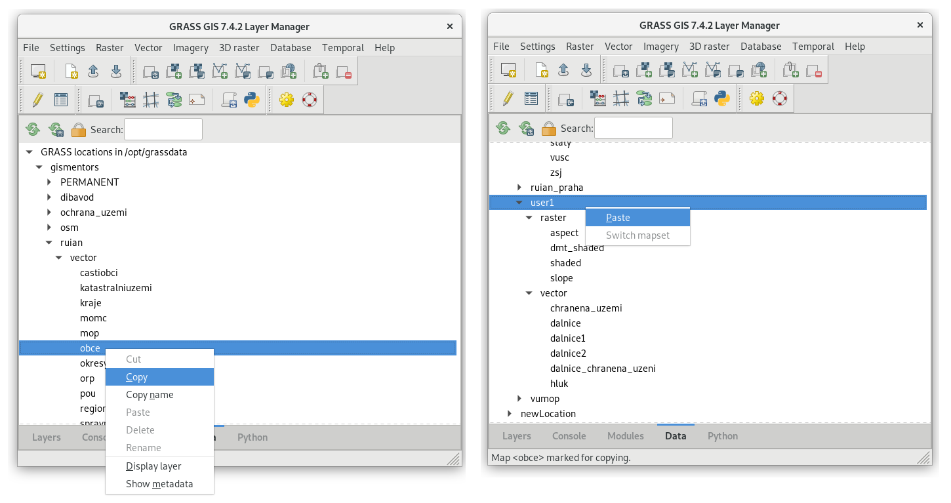Select the dalnice_chranena_uzeni vector map
The height and width of the screenshot is (503, 951).
[x=603, y=369]
